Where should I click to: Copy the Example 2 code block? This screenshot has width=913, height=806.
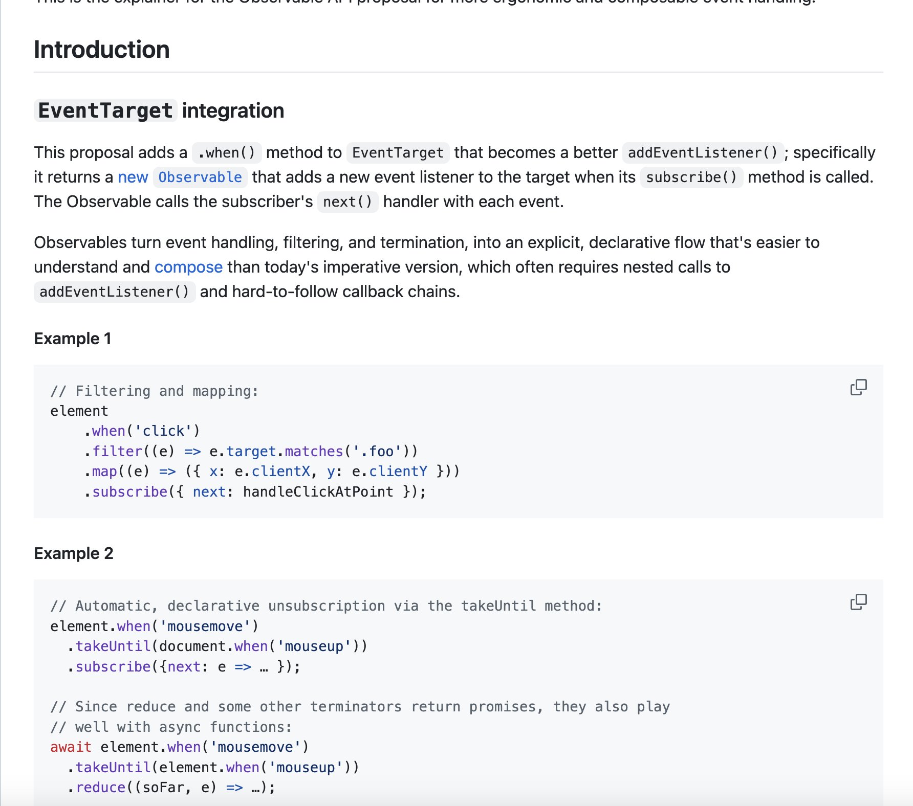(858, 602)
